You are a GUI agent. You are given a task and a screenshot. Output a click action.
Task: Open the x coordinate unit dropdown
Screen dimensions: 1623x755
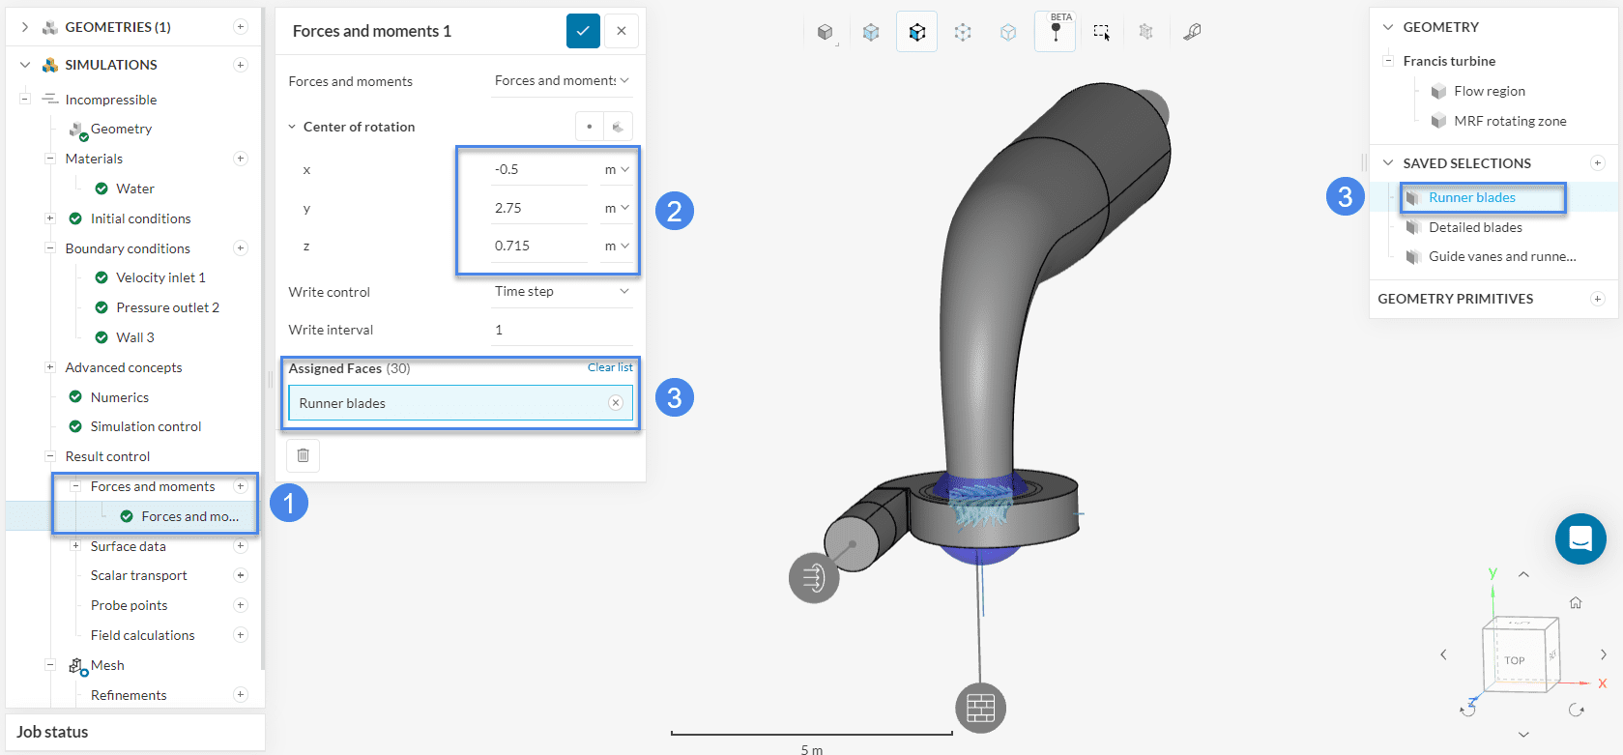click(617, 169)
